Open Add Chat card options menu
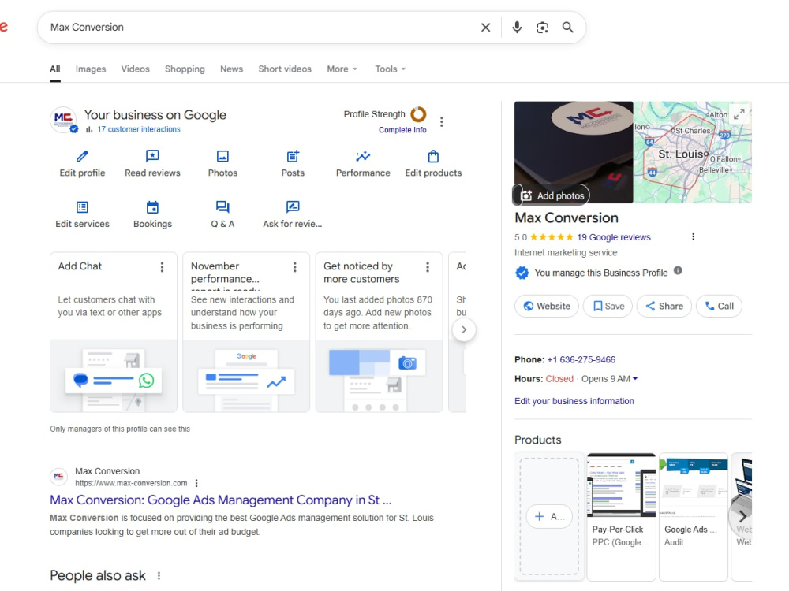This screenshot has height=591, width=789. coord(162,267)
